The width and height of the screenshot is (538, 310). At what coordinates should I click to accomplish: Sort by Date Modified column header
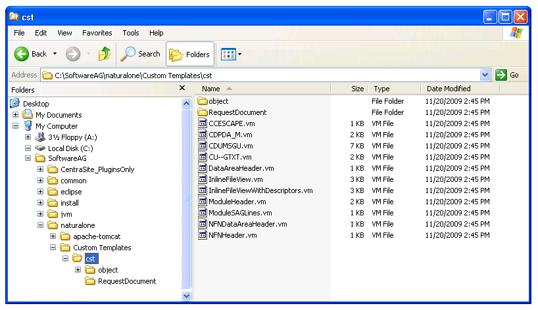pyautogui.click(x=449, y=89)
